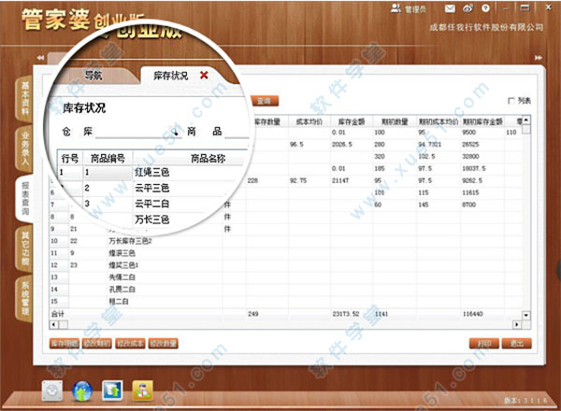Select the 万长三色 product row
The image size is (561, 411).
152,220
